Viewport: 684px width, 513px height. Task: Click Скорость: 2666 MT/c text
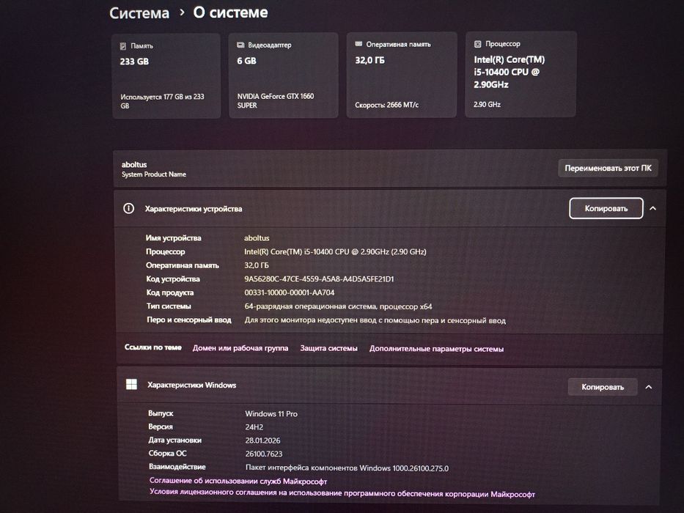coord(386,105)
